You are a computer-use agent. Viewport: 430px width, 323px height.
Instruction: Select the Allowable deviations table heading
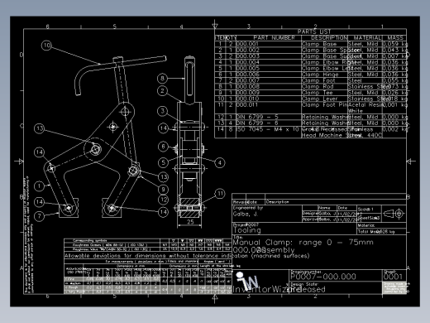pos(187,256)
